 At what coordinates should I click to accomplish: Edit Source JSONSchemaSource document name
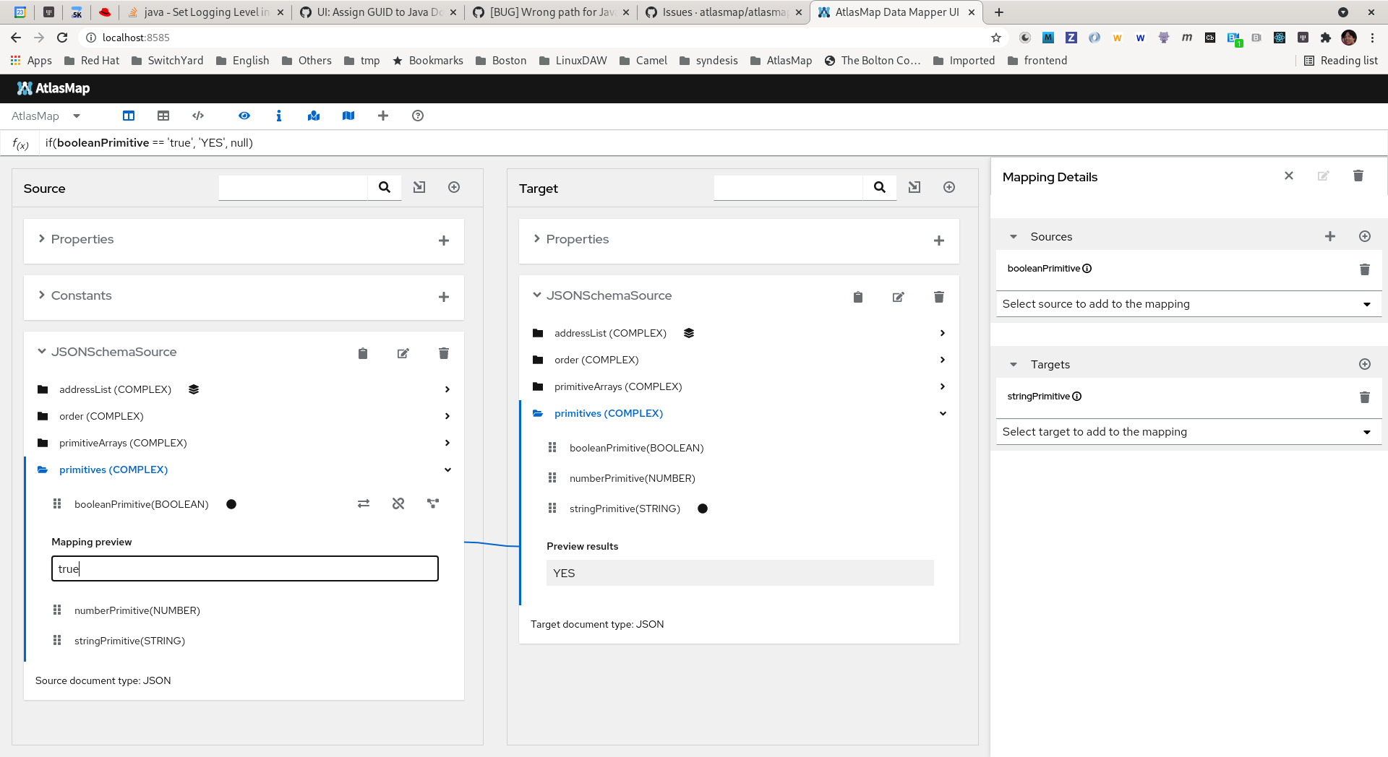pyautogui.click(x=403, y=353)
